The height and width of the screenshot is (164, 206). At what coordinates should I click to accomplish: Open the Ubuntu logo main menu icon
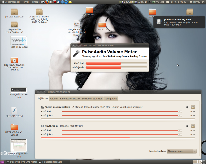point(3,2)
